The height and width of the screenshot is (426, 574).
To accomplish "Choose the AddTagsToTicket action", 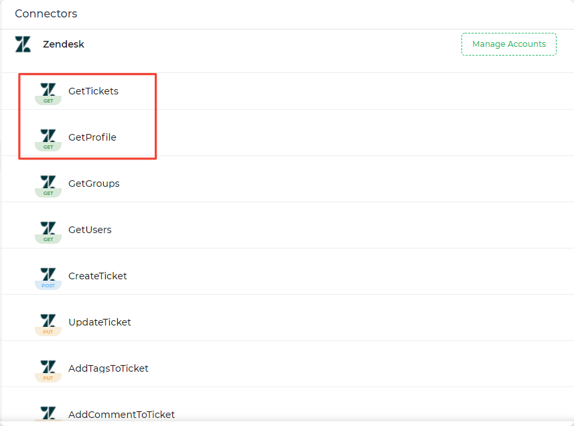I will 109,368.
